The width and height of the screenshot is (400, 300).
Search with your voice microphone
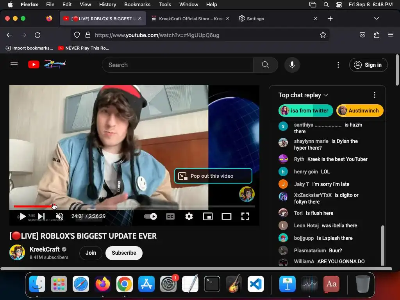tap(292, 65)
